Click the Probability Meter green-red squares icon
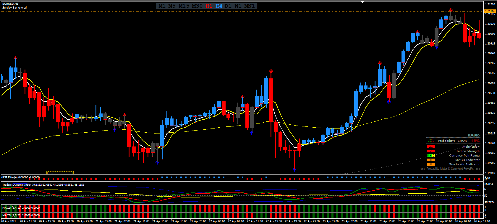The image size is (497, 224). [431, 141]
